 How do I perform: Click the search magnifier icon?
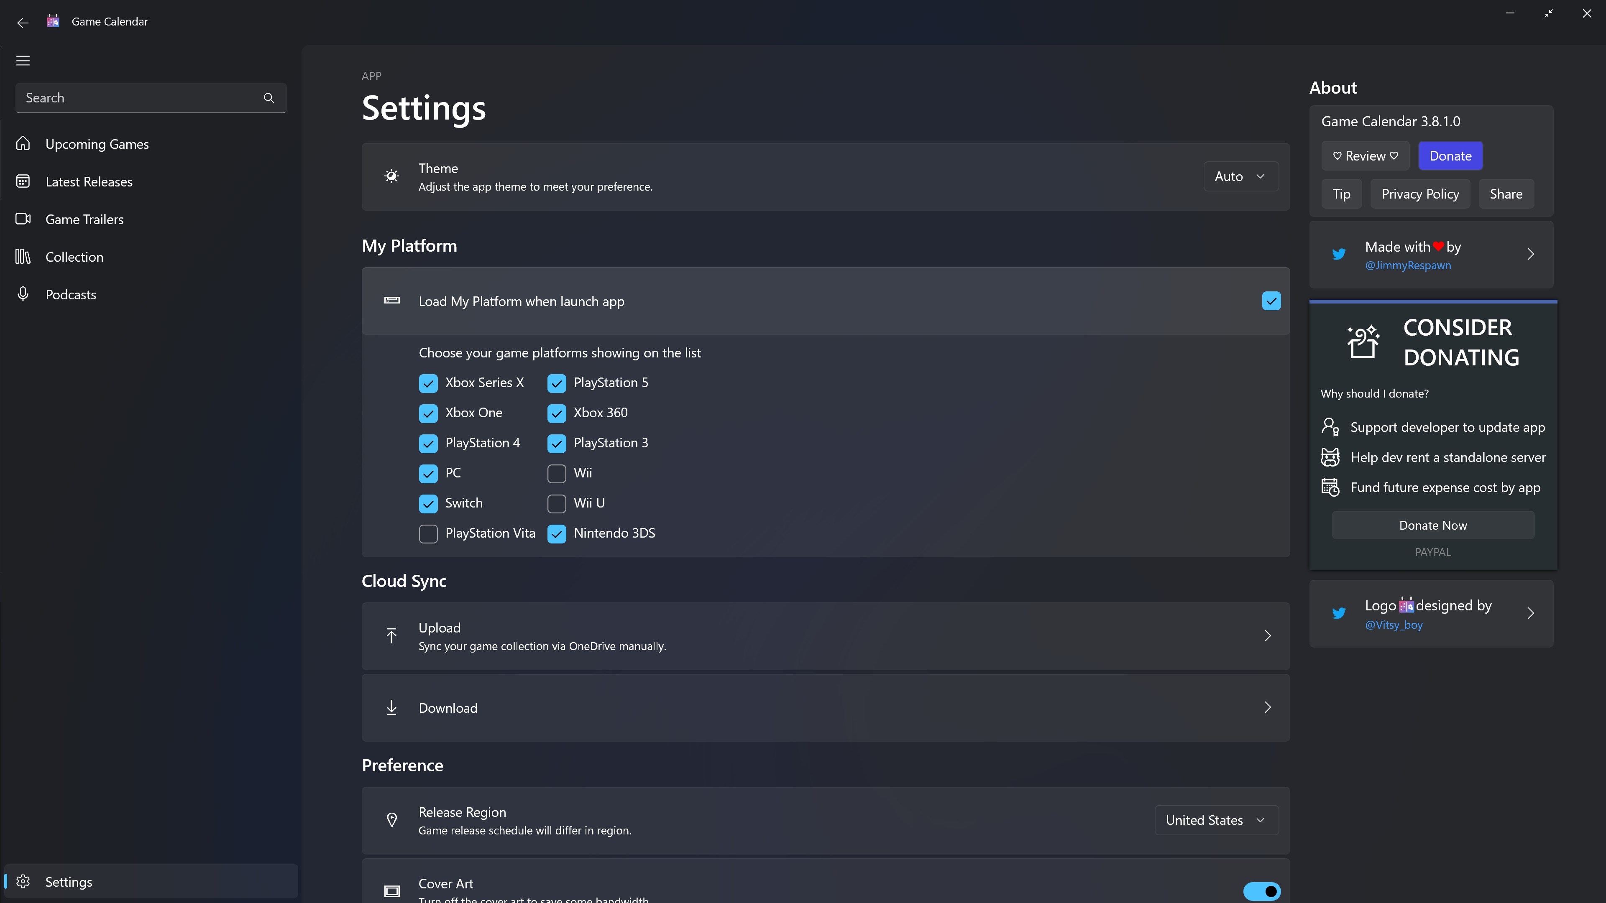click(269, 98)
